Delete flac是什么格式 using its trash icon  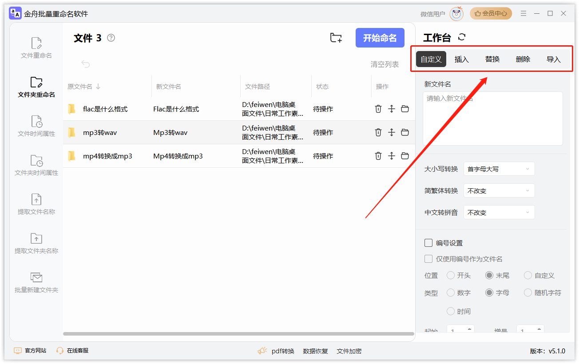click(378, 109)
